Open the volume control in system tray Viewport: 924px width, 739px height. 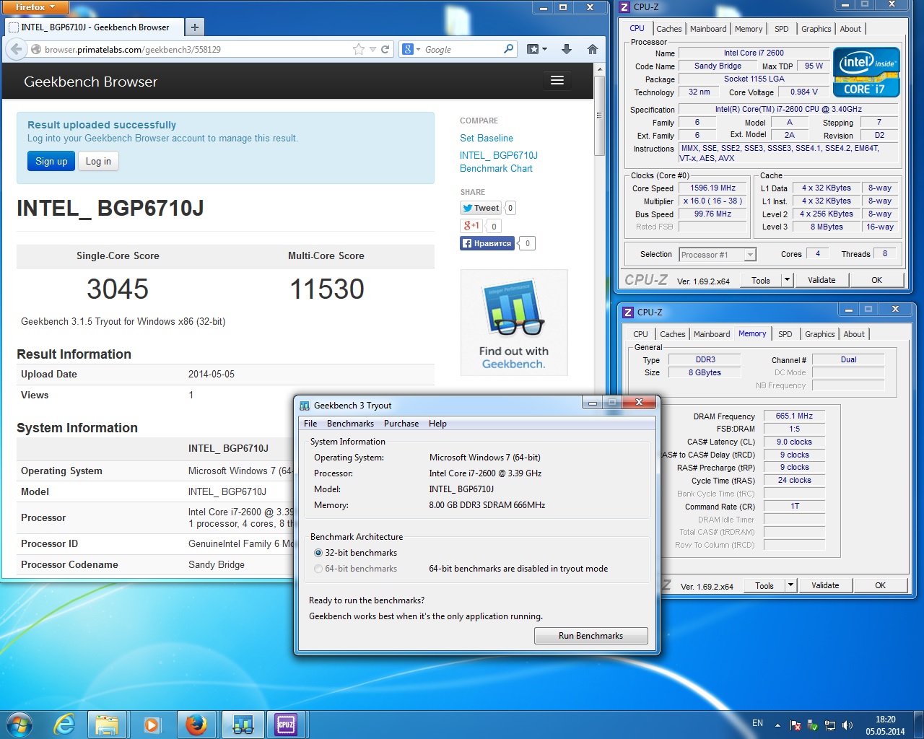(847, 725)
